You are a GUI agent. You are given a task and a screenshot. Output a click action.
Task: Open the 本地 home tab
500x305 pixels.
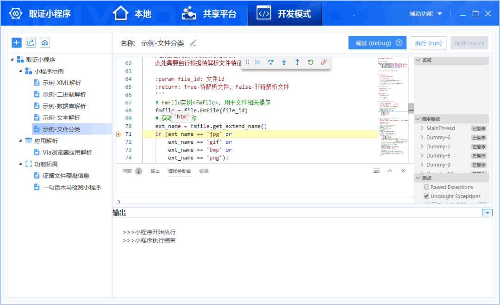(x=132, y=13)
